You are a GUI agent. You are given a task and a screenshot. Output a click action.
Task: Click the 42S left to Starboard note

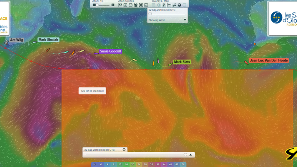point(92,91)
